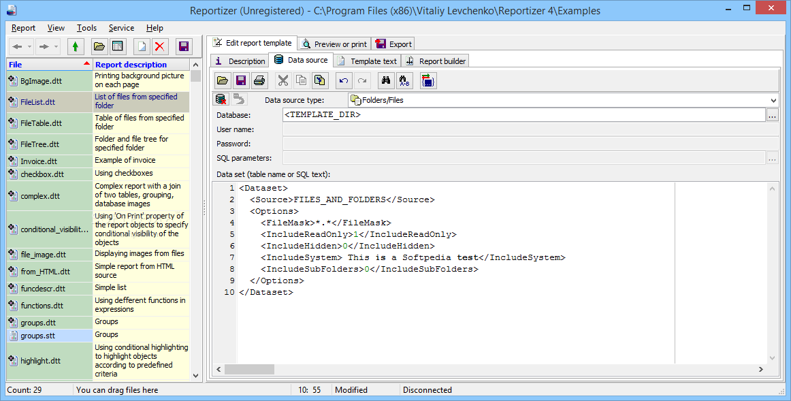Select from_HTML.dtt in file list
The image size is (791, 401).
[50, 272]
